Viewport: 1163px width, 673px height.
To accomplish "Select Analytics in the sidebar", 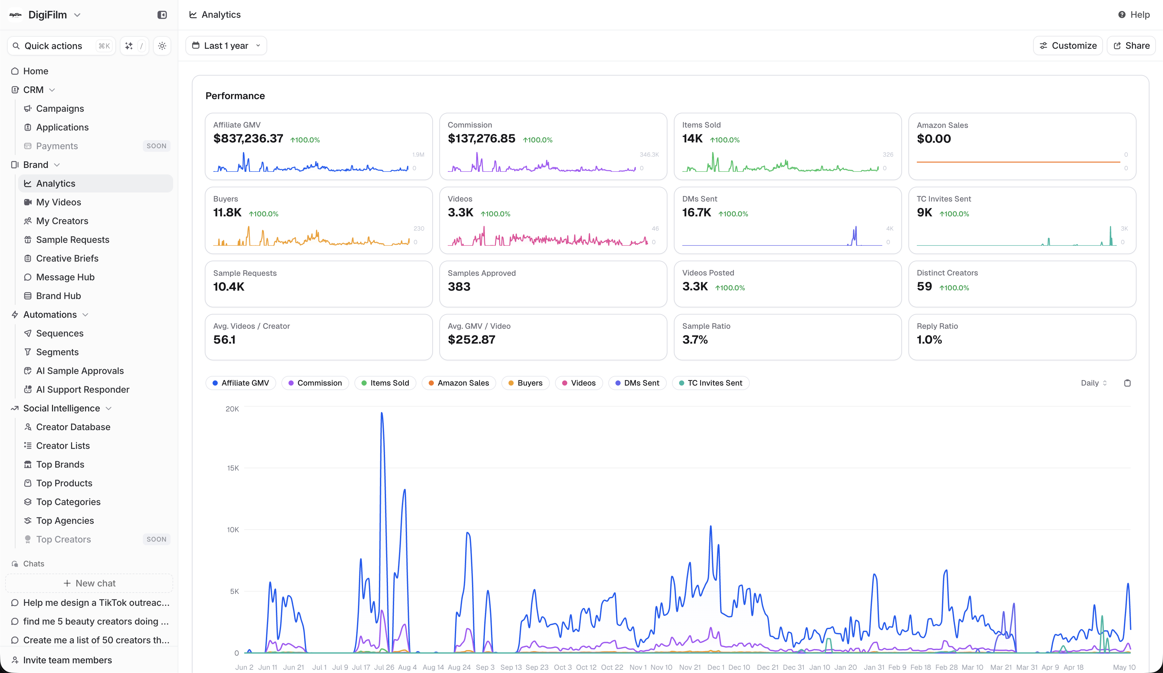I will click(x=95, y=183).
